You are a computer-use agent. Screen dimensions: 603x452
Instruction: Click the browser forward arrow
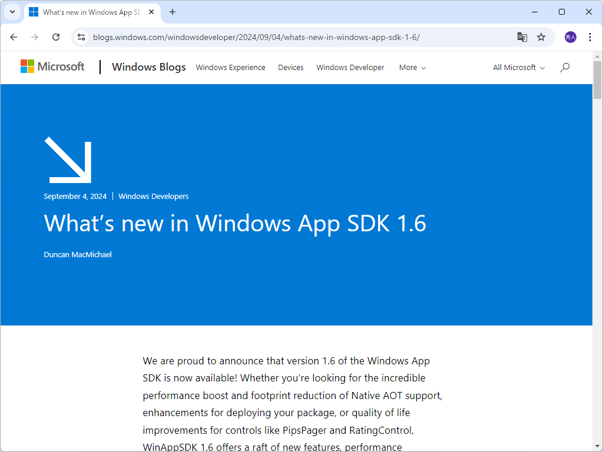click(35, 37)
